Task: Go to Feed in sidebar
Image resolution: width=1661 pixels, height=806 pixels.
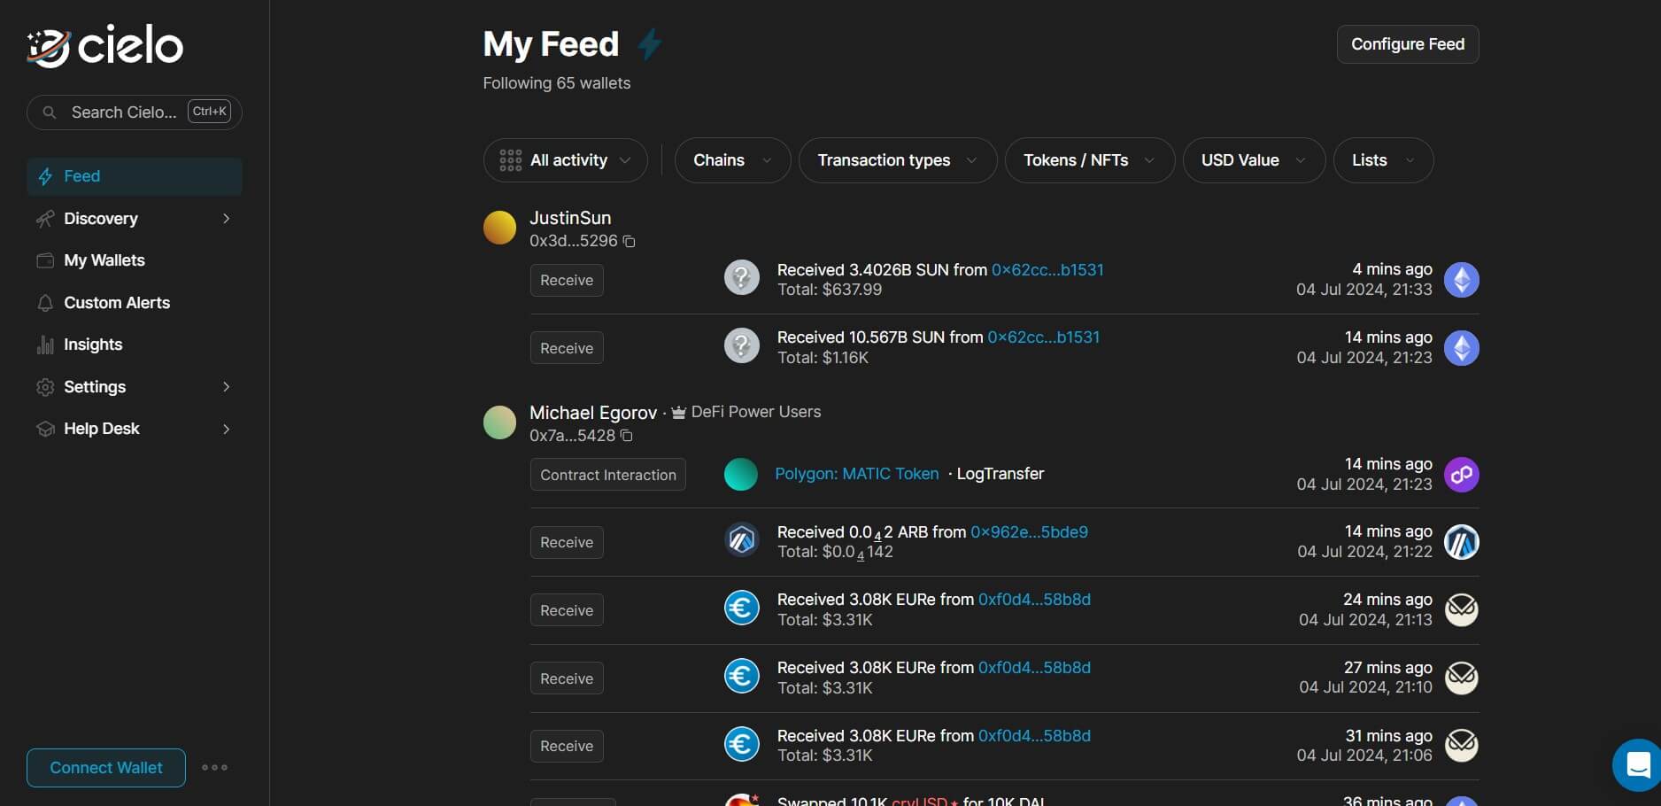Action: coord(135,176)
